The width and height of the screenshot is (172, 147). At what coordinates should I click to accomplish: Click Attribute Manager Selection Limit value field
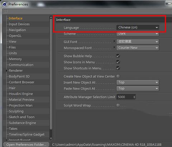(x=125, y=97)
